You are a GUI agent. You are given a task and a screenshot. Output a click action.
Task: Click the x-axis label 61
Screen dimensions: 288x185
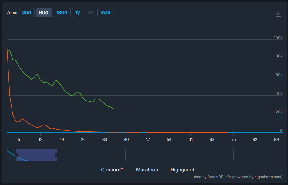point(191,140)
